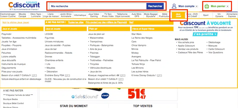Screen dimensions: 238x108
Task: Click the vtech brand logo
Action: tap(105, 96)
